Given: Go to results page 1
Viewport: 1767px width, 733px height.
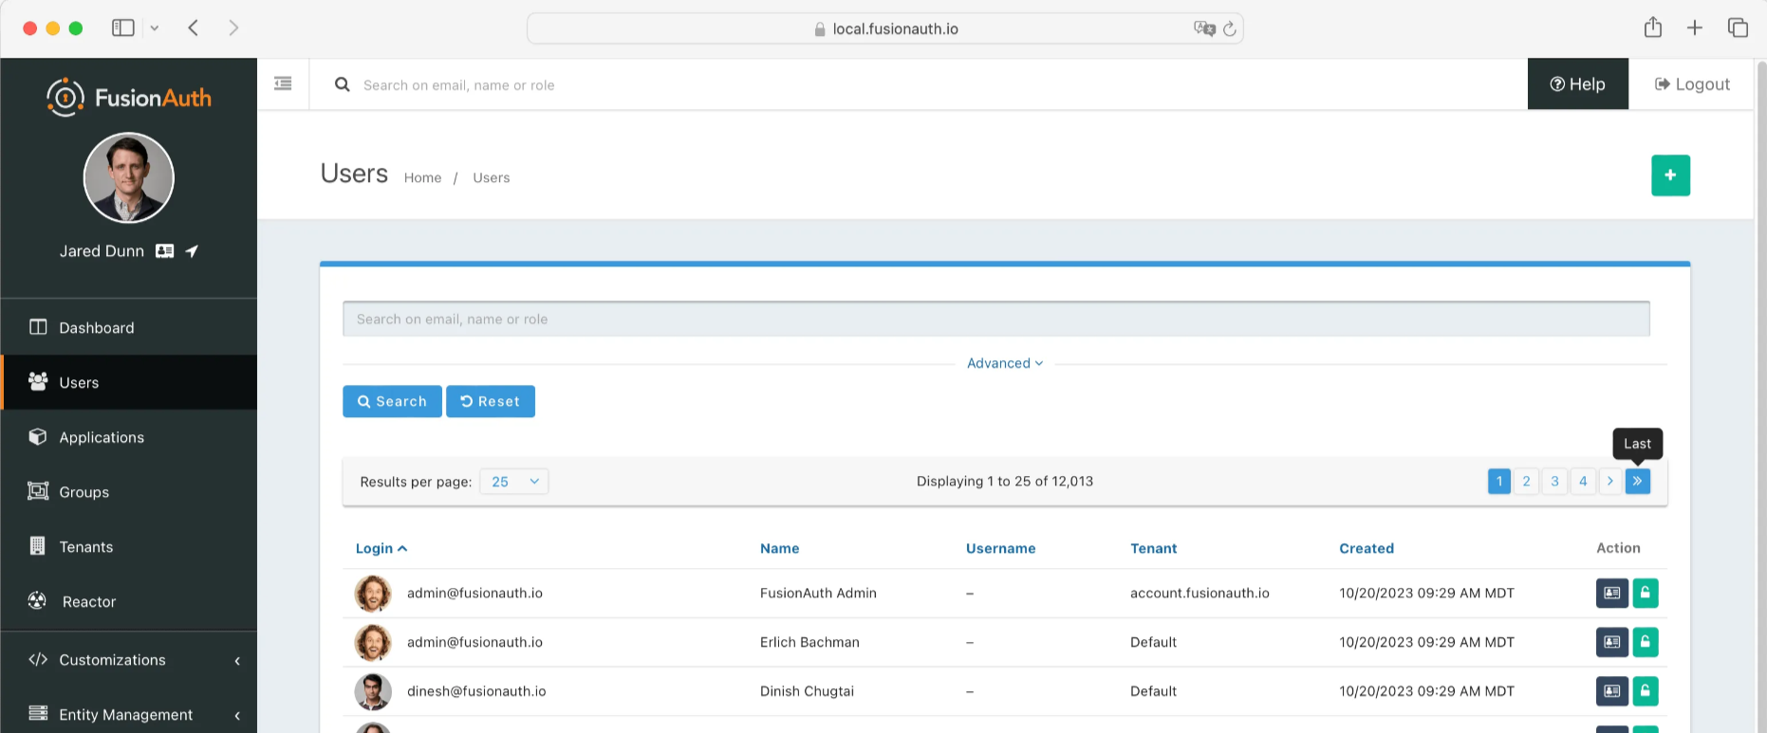Looking at the screenshot, I should tap(1499, 482).
